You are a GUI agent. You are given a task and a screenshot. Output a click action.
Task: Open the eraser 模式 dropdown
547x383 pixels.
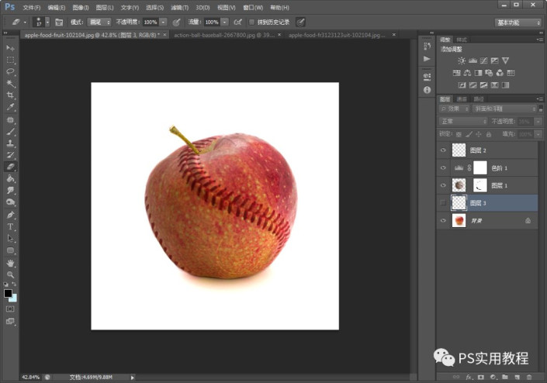point(99,22)
